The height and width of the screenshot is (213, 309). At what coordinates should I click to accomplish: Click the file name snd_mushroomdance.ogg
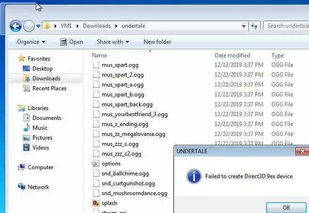pos(134,193)
